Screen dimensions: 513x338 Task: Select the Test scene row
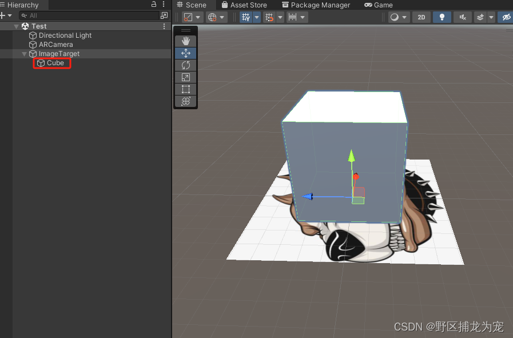click(x=85, y=26)
